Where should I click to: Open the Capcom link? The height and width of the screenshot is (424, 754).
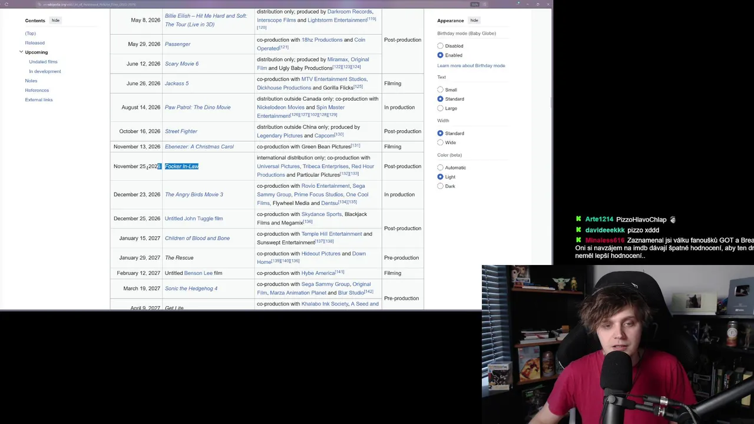pos(325,135)
